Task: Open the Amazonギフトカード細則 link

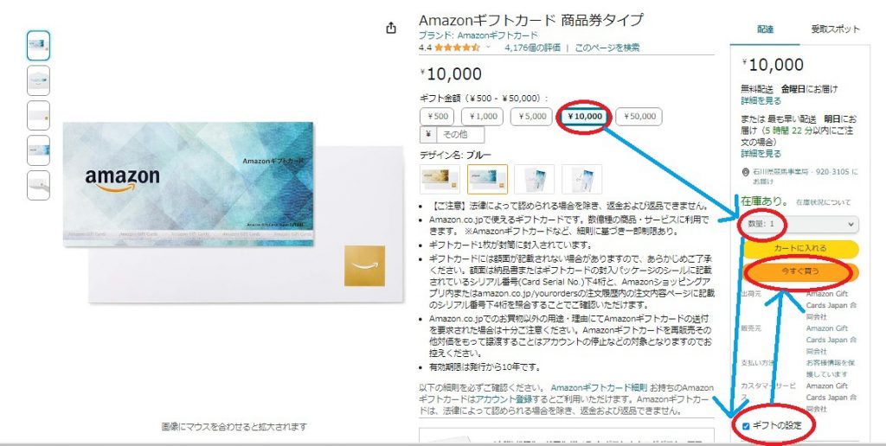Action: [599, 388]
